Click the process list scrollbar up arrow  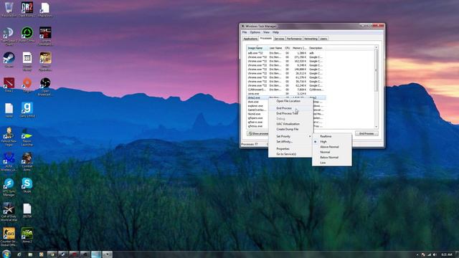377,47
